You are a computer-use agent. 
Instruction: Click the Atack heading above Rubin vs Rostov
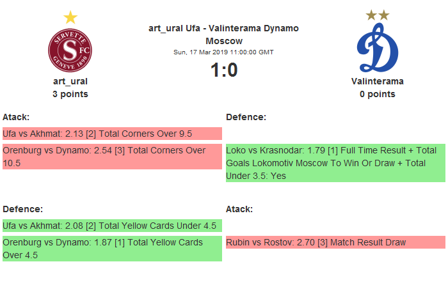[239, 209]
